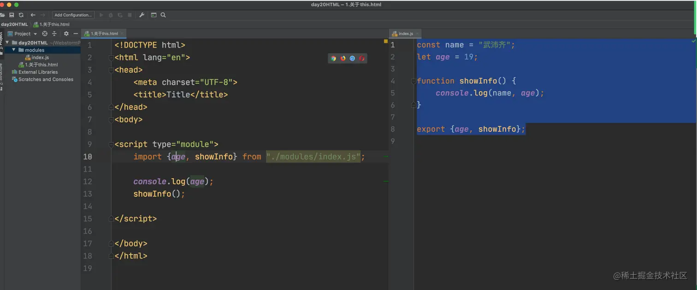
Task: Click line number 10 in HTML gutter
Action: (87, 157)
